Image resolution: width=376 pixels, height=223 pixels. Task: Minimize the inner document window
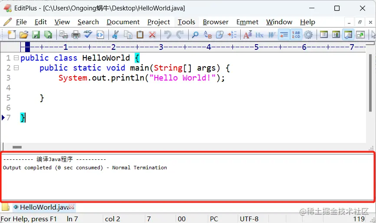pos(349,22)
